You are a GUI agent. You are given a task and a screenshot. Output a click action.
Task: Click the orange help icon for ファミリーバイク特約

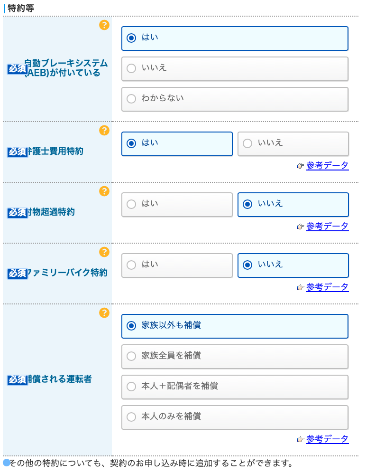pyautogui.click(x=104, y=252)
